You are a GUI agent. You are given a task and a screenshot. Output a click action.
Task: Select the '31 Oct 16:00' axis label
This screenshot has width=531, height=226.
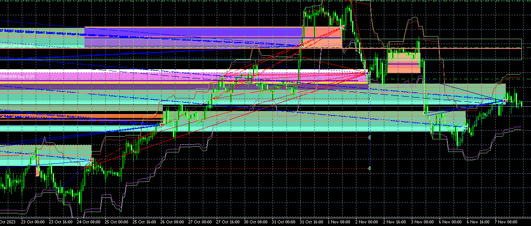[312, 222]
